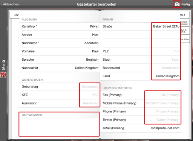Select the Mobile Phone (Primary) field

(x=162, y=103)
